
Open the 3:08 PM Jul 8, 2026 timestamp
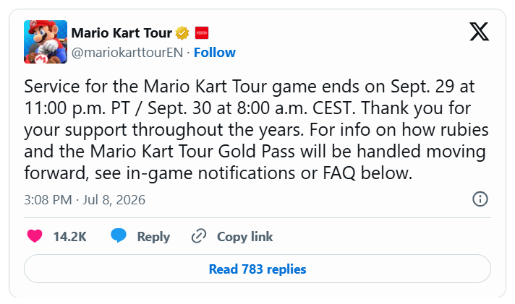point(85,200)
